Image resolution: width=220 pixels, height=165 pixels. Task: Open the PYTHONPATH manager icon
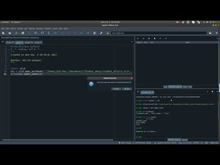point(108,33)
